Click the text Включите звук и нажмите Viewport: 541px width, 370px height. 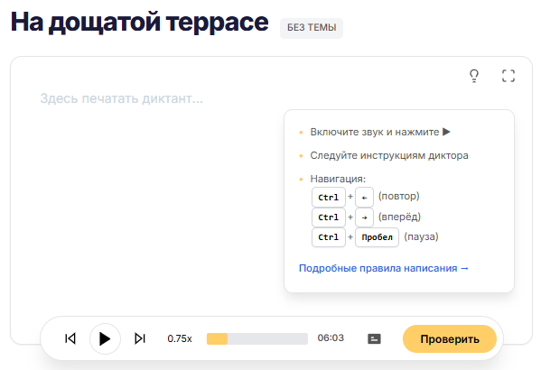375,132
